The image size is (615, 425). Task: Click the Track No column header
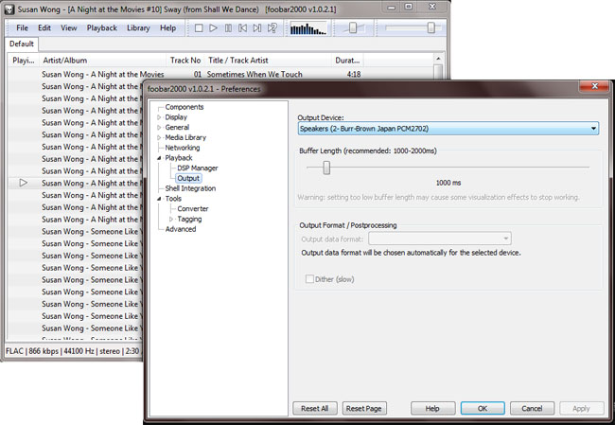(x=185, y=61)
